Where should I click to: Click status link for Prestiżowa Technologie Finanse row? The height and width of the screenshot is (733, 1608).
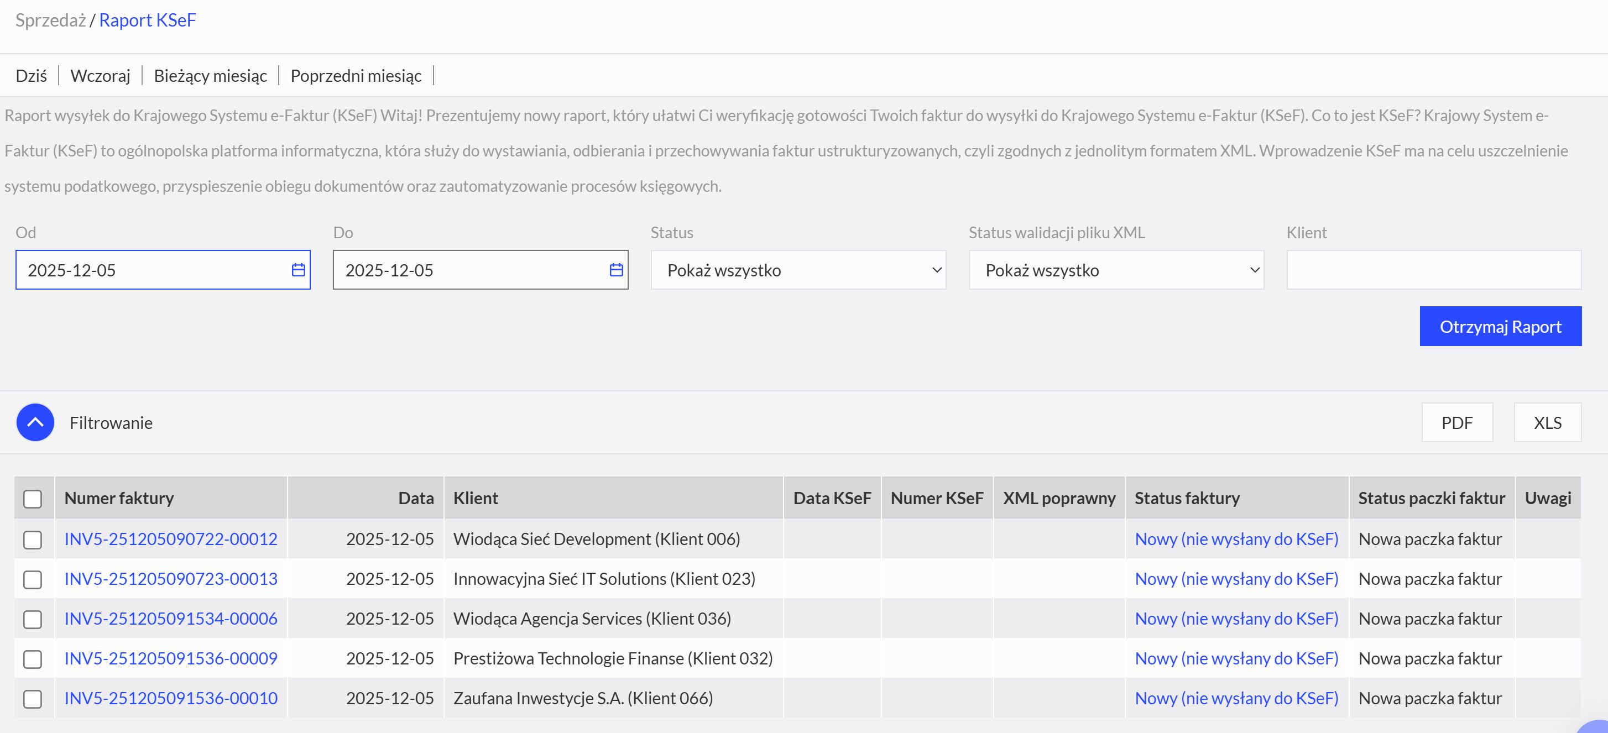pos(1236,659)
